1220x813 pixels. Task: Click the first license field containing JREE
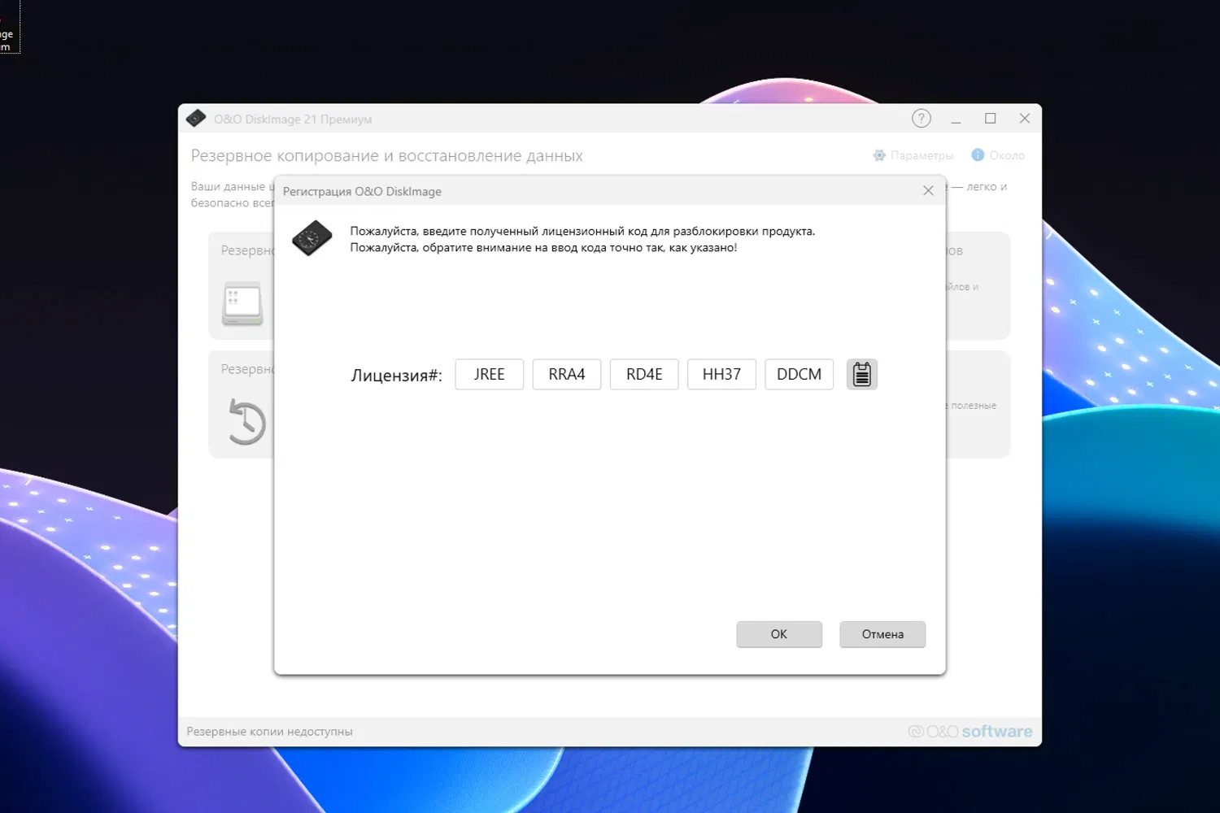tap(490, 374)
